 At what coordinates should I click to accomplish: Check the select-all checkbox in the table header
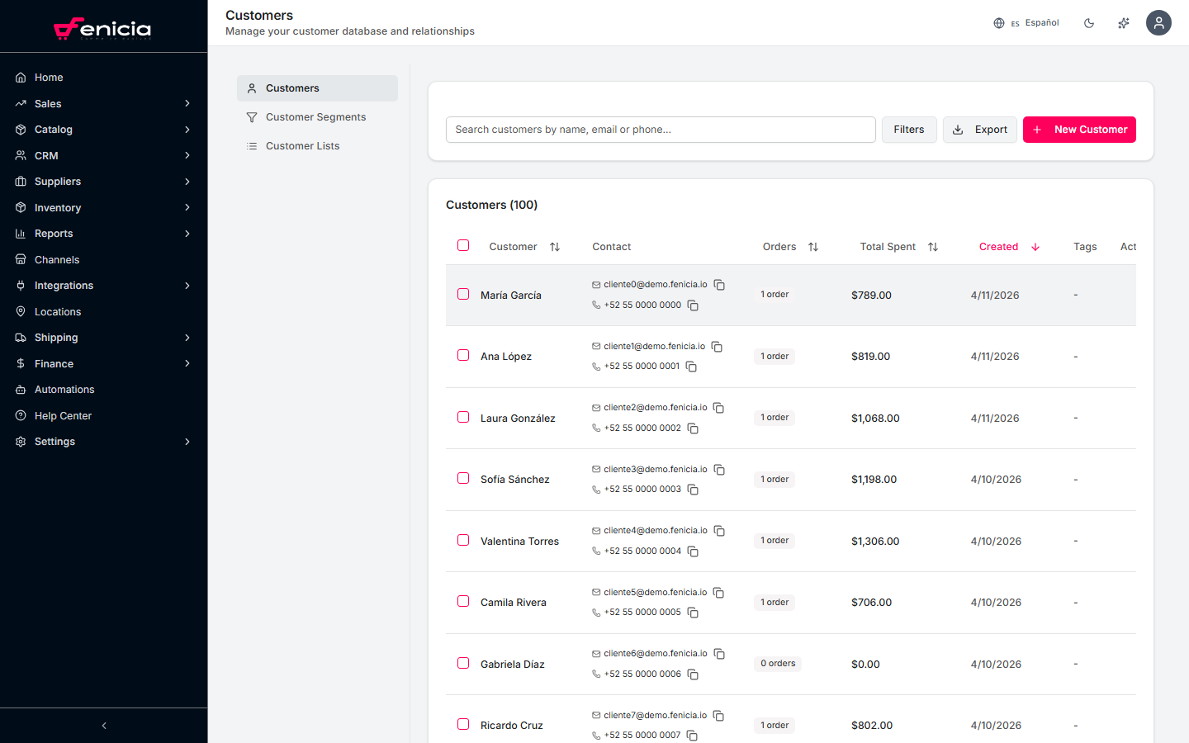point(462,245)
